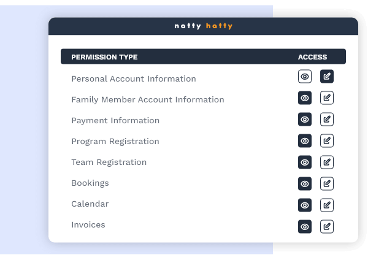Enable edit access for Bookings

click(x=327, y=183)
